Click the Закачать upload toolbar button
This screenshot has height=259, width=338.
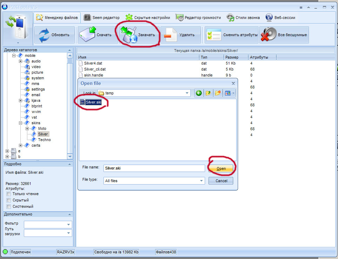(138, 35)
